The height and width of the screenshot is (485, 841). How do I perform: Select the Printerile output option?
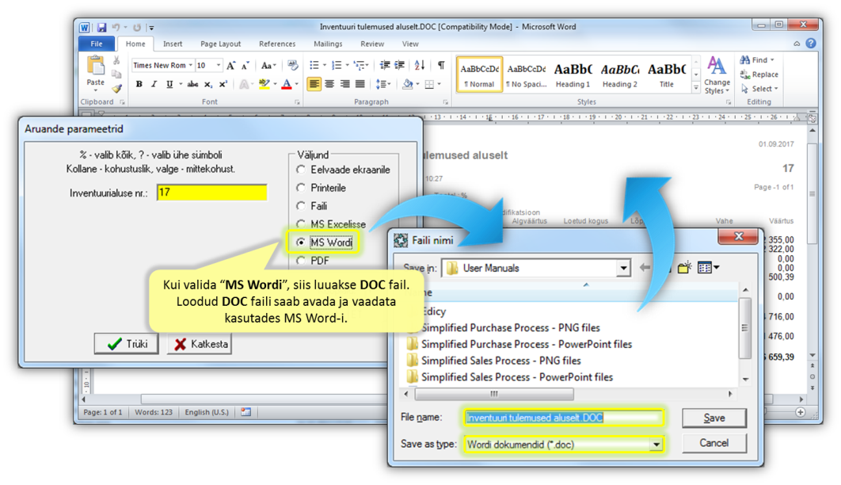click(301, 188)
